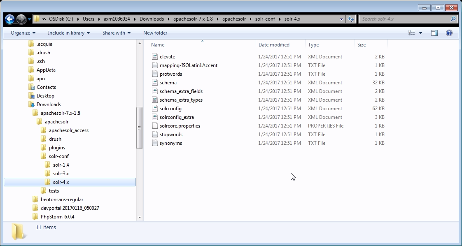Screen dimensions: 462x246
Task: Select the AppData folder in tree
Action: click(x=46, y=70)
